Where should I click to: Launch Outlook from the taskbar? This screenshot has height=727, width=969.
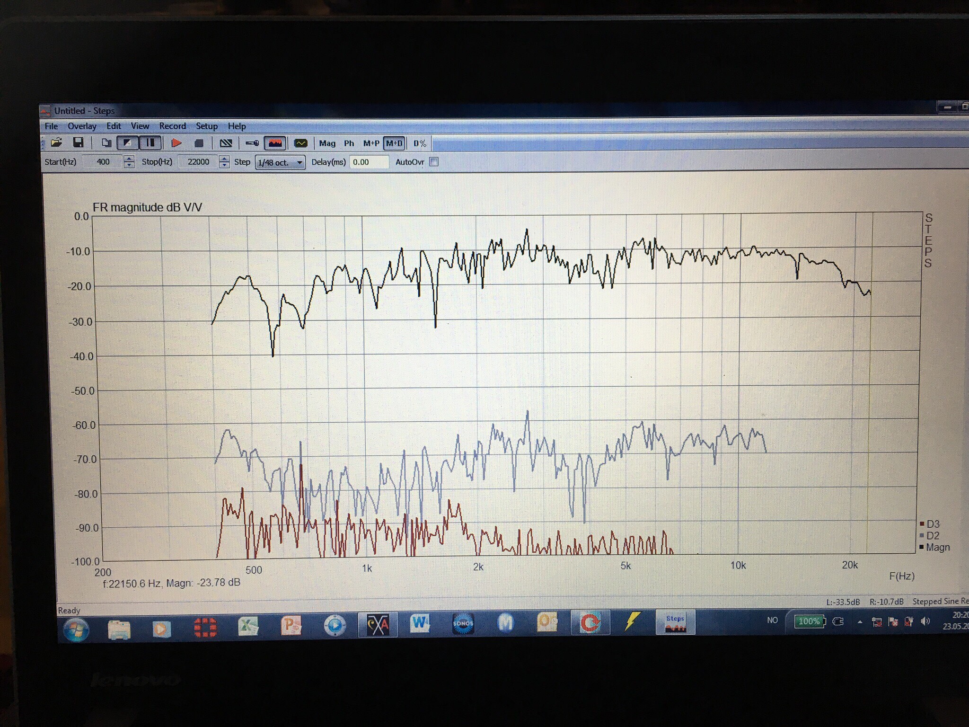(547, 622)
